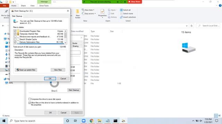Click Clean up system files button
The image size is (222, 124).
point(26,70)
